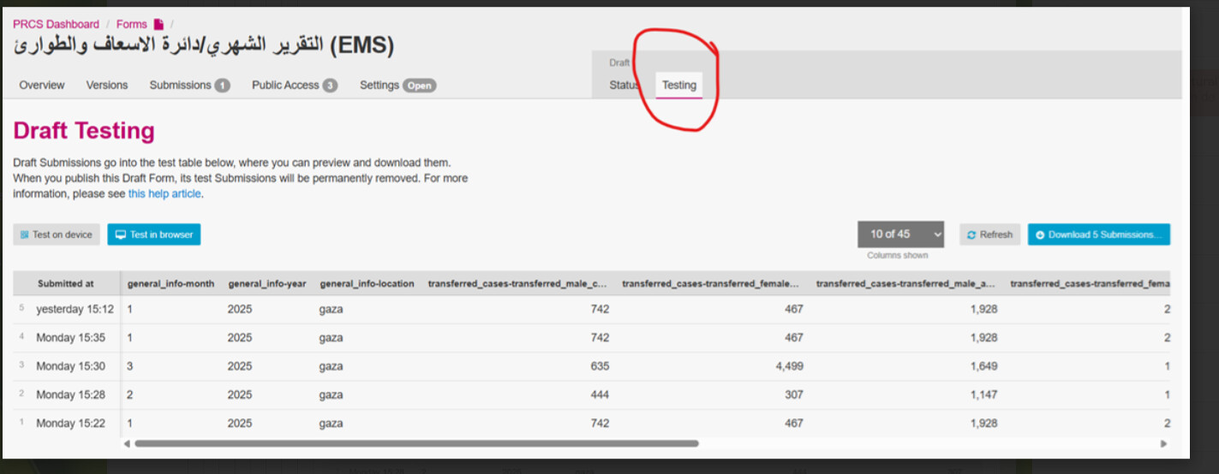
Task: Select the Public Access tab
Action: [294, 86]
